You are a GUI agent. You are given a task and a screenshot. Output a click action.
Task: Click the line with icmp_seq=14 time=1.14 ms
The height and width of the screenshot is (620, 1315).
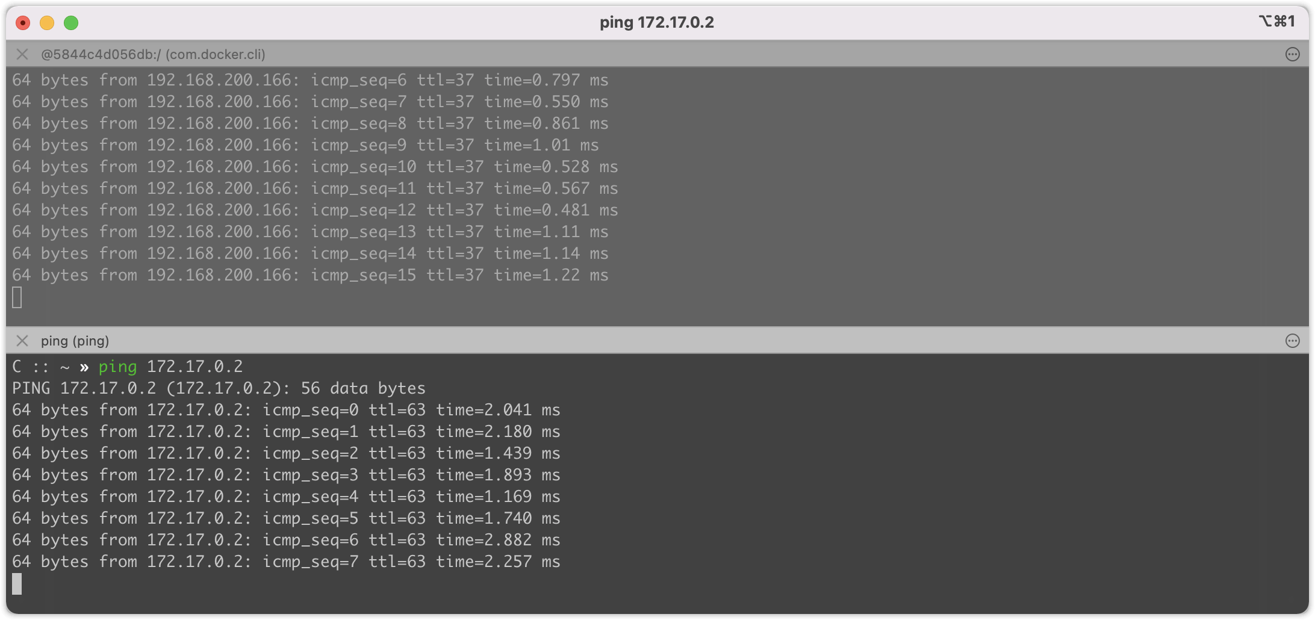click(310, 253)
